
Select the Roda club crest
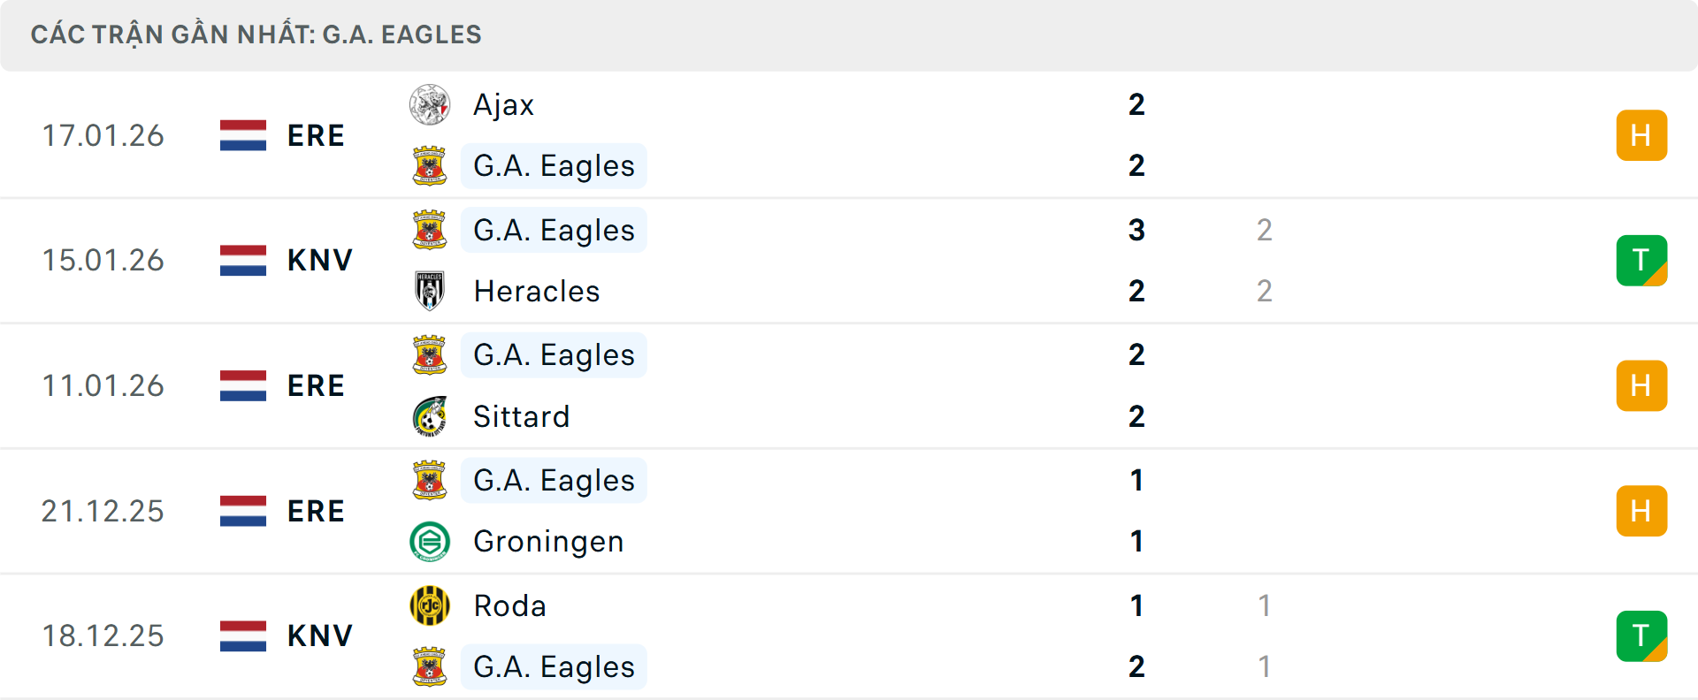click(430, 606)
